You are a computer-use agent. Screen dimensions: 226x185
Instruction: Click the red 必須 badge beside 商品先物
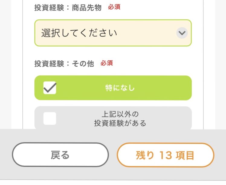(114, 7)
